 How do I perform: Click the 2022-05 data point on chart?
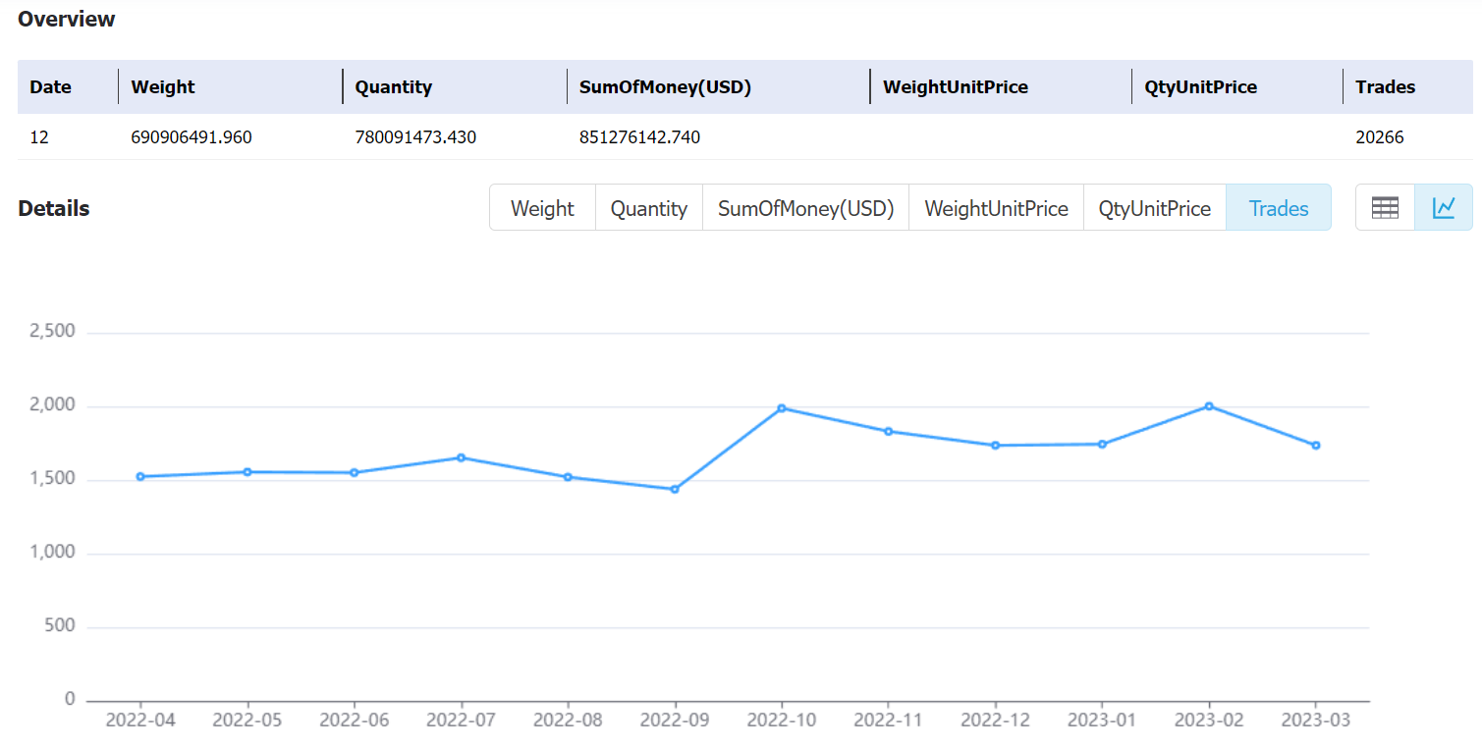247,472
